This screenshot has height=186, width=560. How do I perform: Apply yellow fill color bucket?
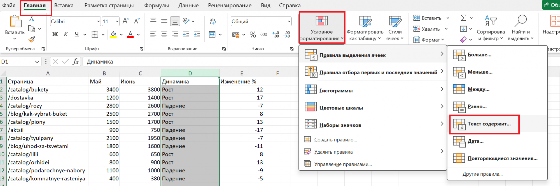113,35
